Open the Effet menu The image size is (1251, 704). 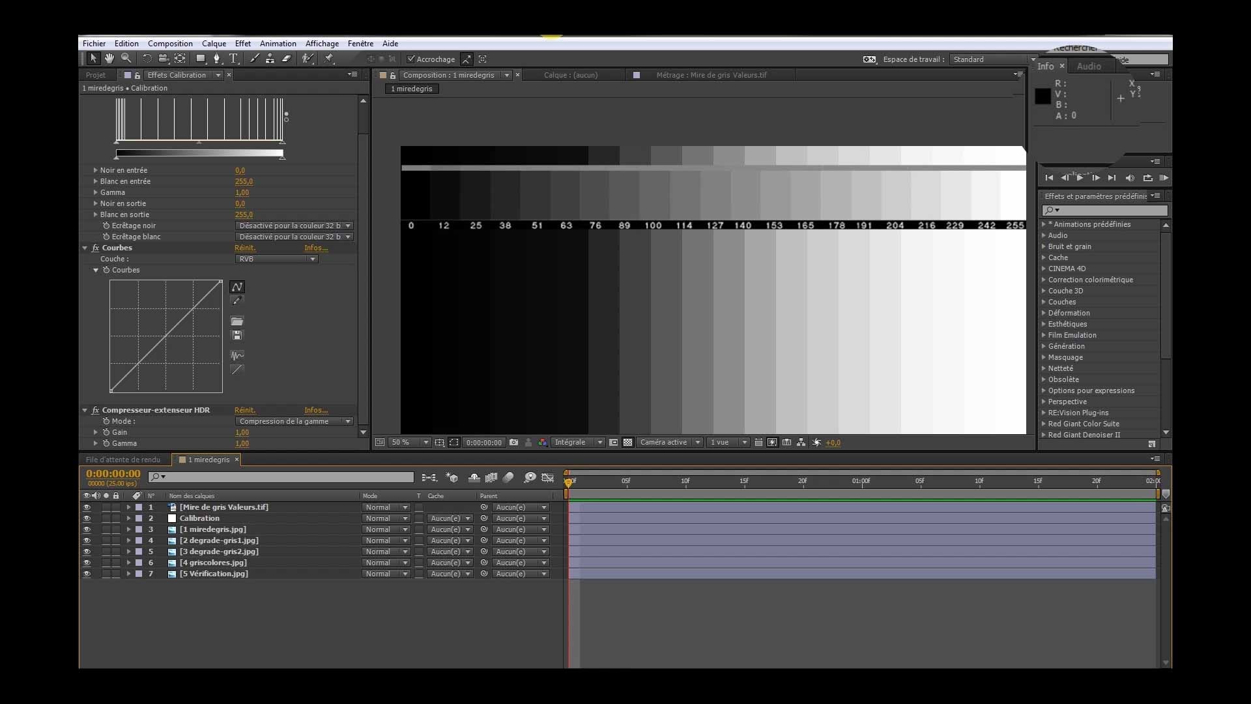(243, 44)
